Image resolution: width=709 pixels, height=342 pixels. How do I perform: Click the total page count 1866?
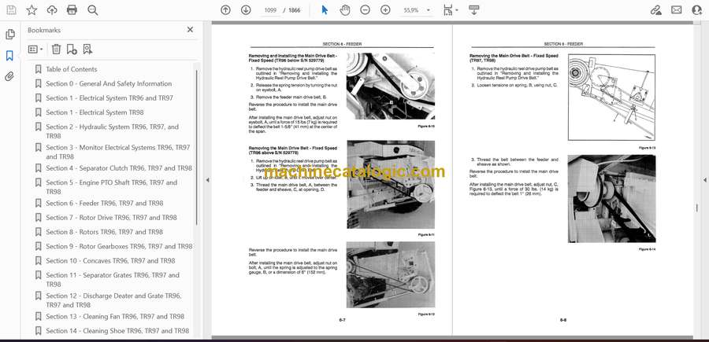tap(295, 10)
